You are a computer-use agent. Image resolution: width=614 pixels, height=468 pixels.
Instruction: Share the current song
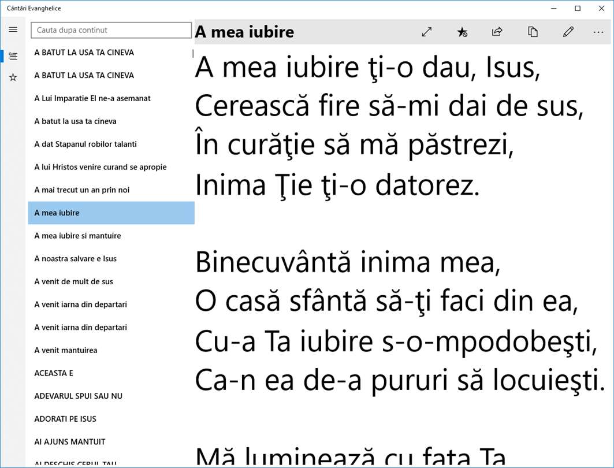coord(497,32)
